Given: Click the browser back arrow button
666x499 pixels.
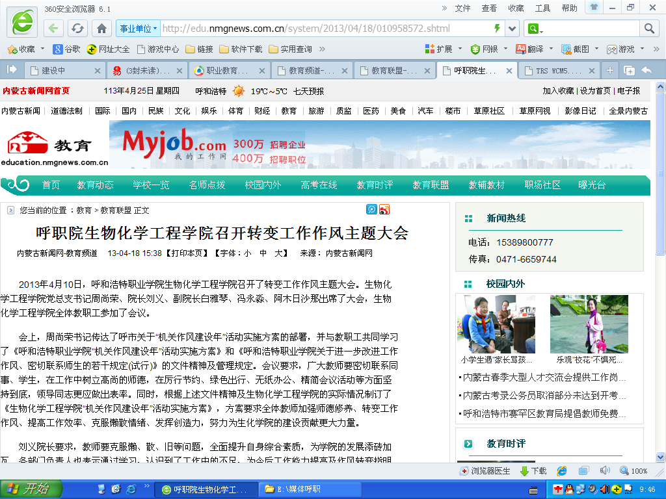Looking at the screenshot, I should tap(54, 29).
